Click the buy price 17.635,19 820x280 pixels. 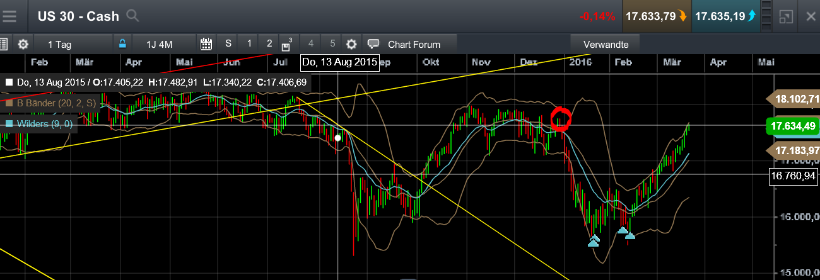point(725,16)
